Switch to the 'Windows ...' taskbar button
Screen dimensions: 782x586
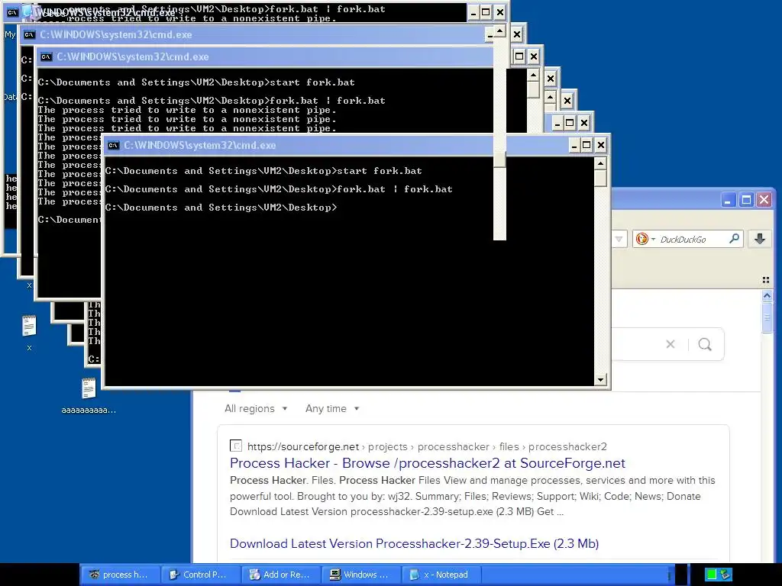point(361,575)
